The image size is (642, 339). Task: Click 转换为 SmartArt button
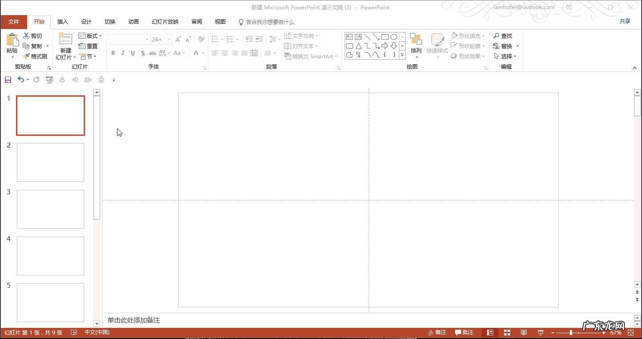(x=310, y=56)
